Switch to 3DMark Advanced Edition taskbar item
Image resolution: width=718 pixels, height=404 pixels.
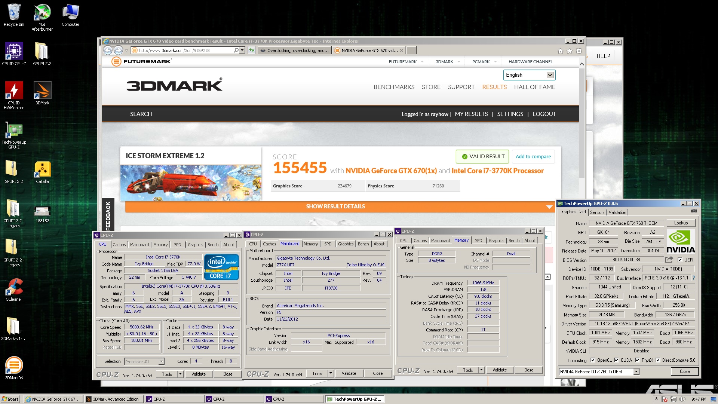(113, 399)
